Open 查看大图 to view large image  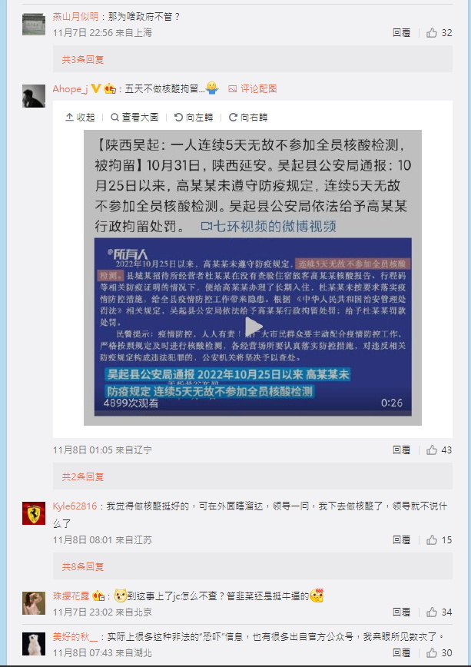[x=134, y=118]
